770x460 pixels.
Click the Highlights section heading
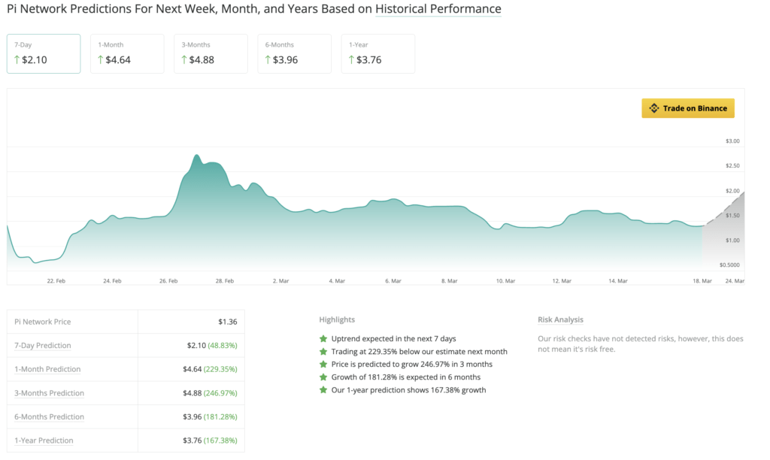point(337,319)
